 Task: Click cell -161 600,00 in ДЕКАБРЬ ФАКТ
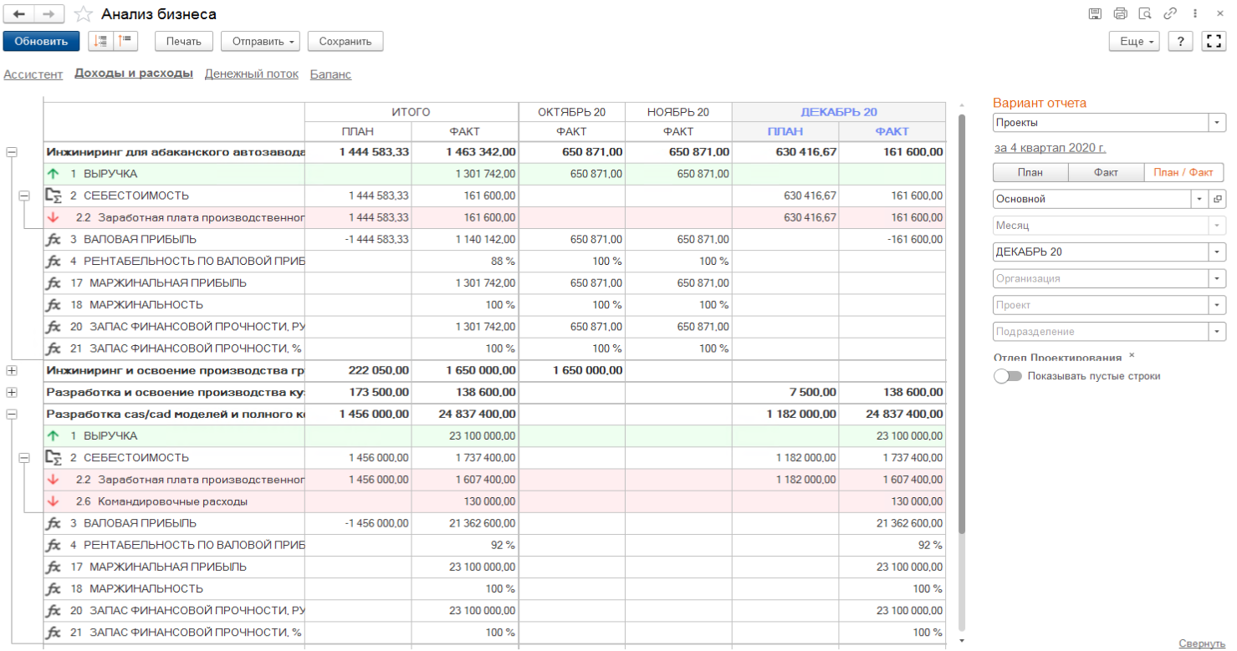(892, 239)
